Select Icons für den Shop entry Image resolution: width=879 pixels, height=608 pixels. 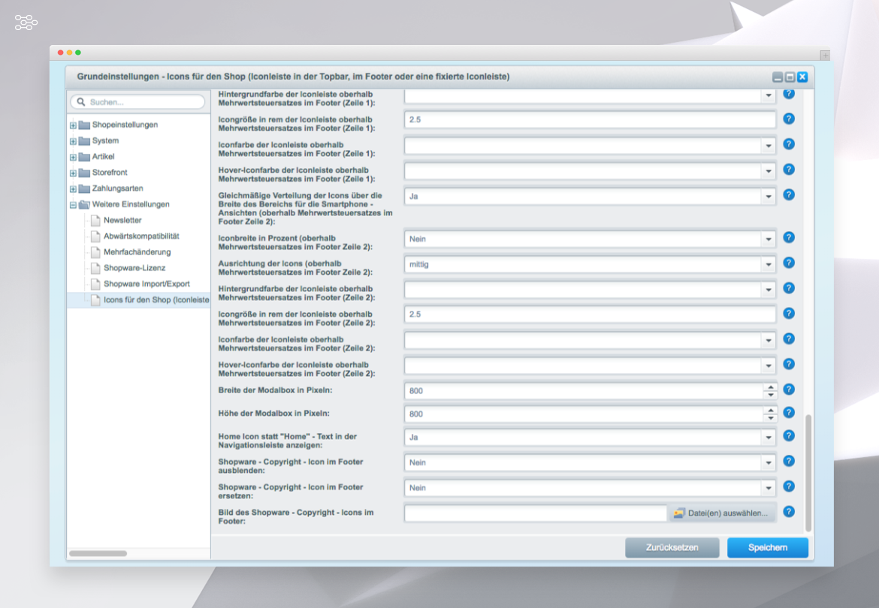(x=138, y=299)
